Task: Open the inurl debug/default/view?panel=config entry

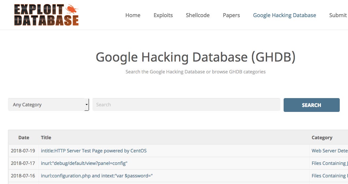Action: coord(84,163)
